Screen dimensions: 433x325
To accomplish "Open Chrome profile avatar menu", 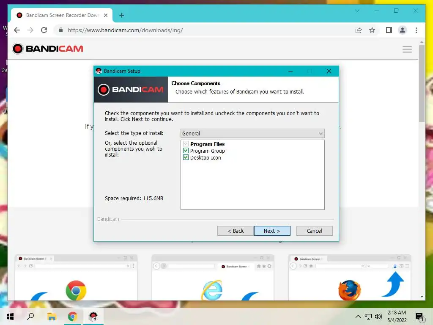I will [x=403, y=30].
